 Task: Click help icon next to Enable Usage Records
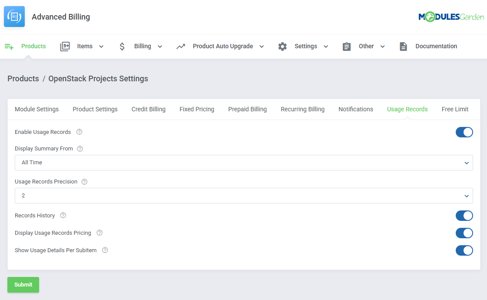[79, 132]
